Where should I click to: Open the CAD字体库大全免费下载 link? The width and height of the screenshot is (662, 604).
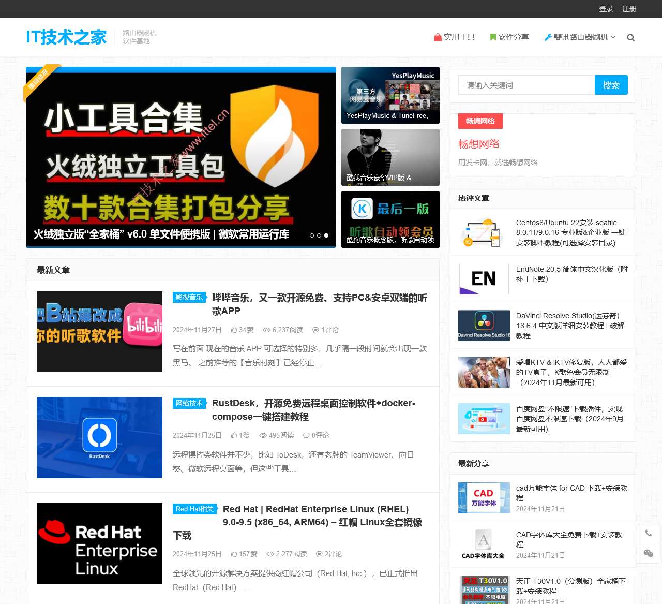point(569,539)
